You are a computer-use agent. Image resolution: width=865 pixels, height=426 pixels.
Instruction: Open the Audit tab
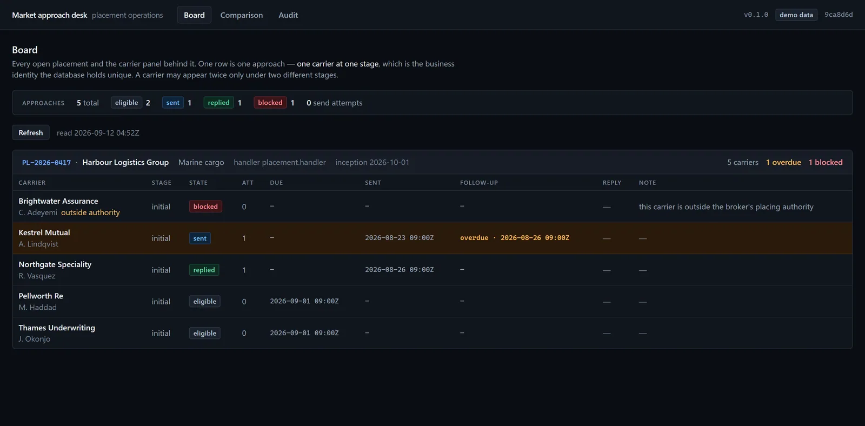(288, 15)
